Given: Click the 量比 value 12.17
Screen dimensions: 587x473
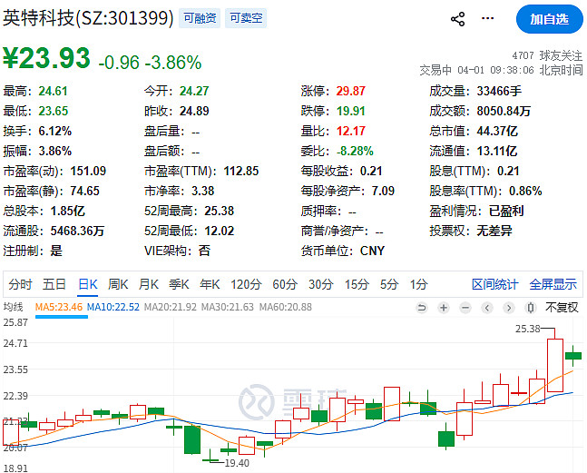Looking at the screenshot, I should [350, 131].
